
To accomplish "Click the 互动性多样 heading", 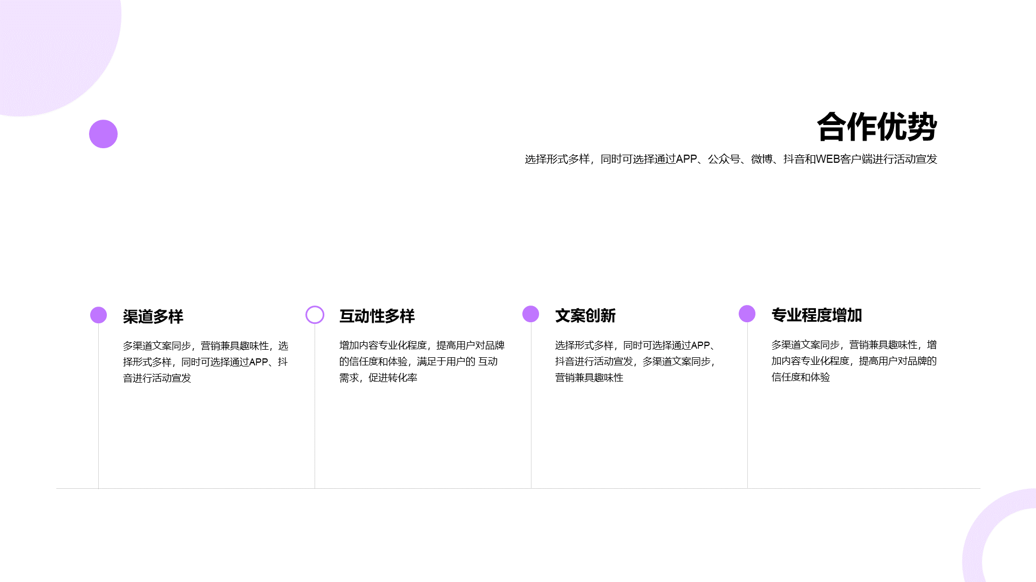I will 377,316.
